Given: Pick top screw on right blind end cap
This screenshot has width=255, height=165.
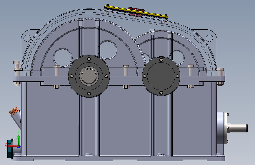Looking at the screenshot, I should 161,60.
